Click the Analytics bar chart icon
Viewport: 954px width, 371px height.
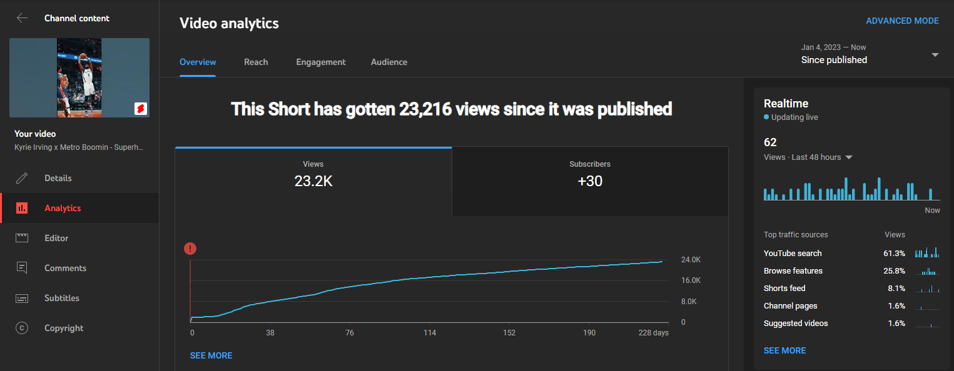(22, 208)
